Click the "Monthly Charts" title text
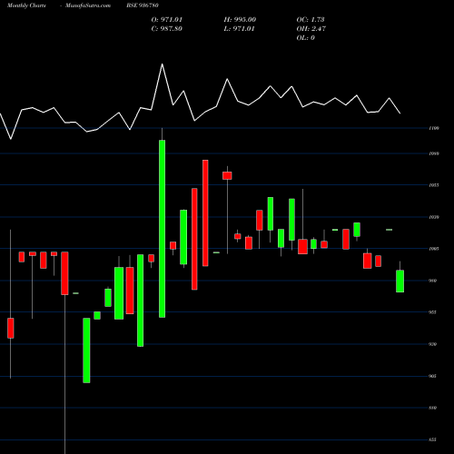Viewport: 454px width, 454px height. click(26, 5)
